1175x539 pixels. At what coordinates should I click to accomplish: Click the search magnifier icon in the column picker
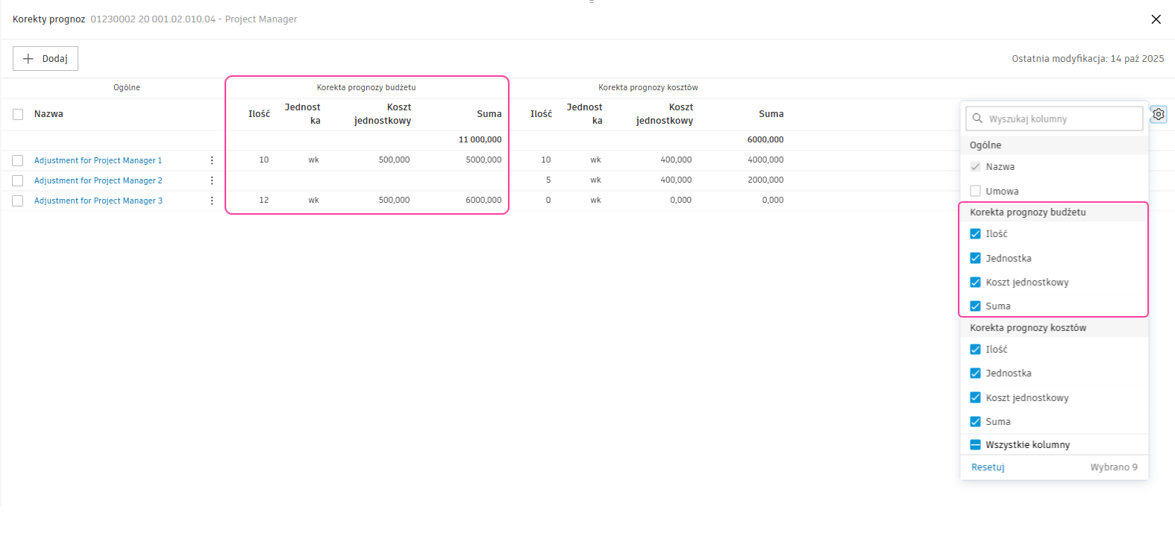[977, 119]
